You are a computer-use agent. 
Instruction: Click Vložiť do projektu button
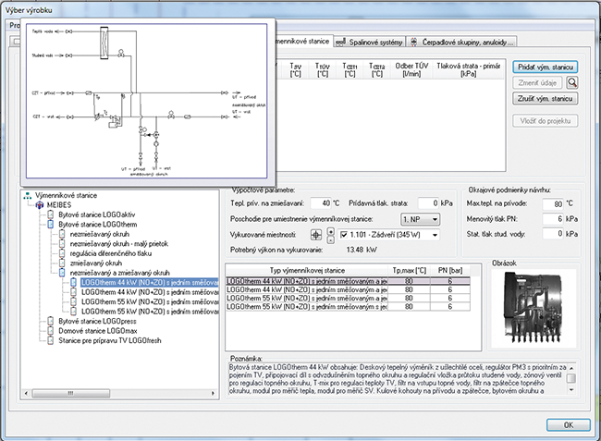tap(546, 121)
